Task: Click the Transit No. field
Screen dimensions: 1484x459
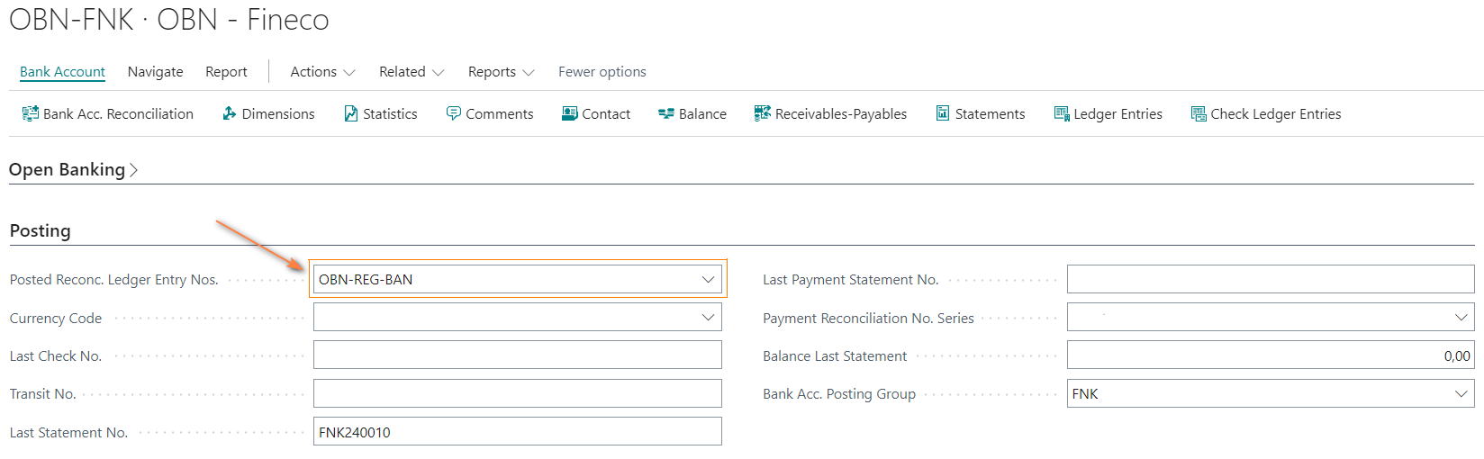Action: (x=518, y=394)
